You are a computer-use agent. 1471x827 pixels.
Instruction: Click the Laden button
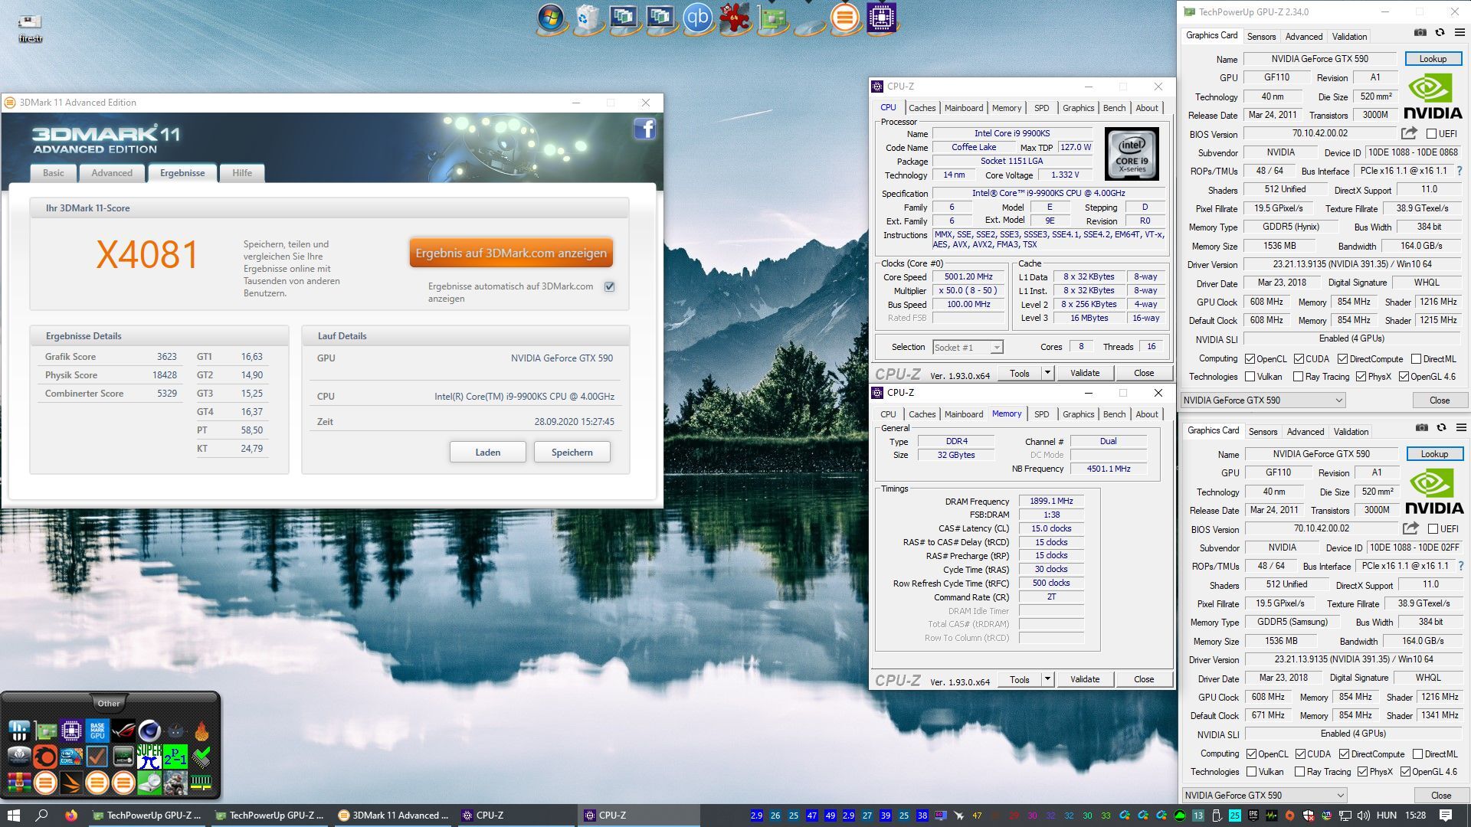click(x=487, y=453)
